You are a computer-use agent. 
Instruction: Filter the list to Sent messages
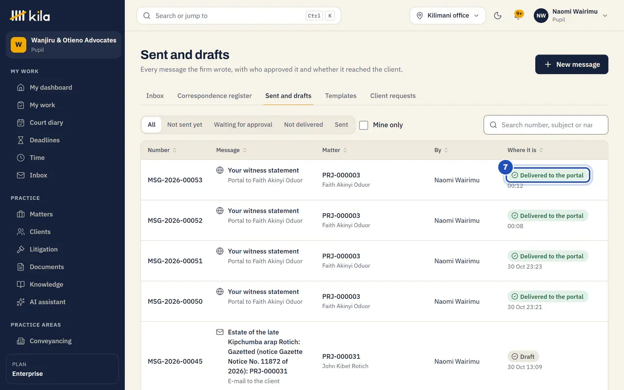pyautogui.click(x=341, y=125)
